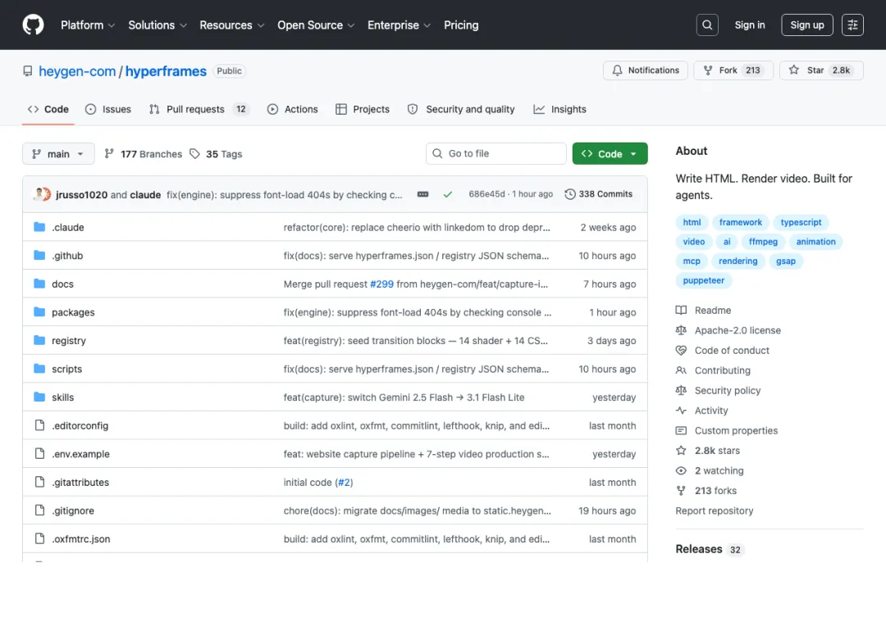Viewport: 886px width, 622px height.
Task: Switch to the Pull requests tab
Action: [x=195, y=109]
